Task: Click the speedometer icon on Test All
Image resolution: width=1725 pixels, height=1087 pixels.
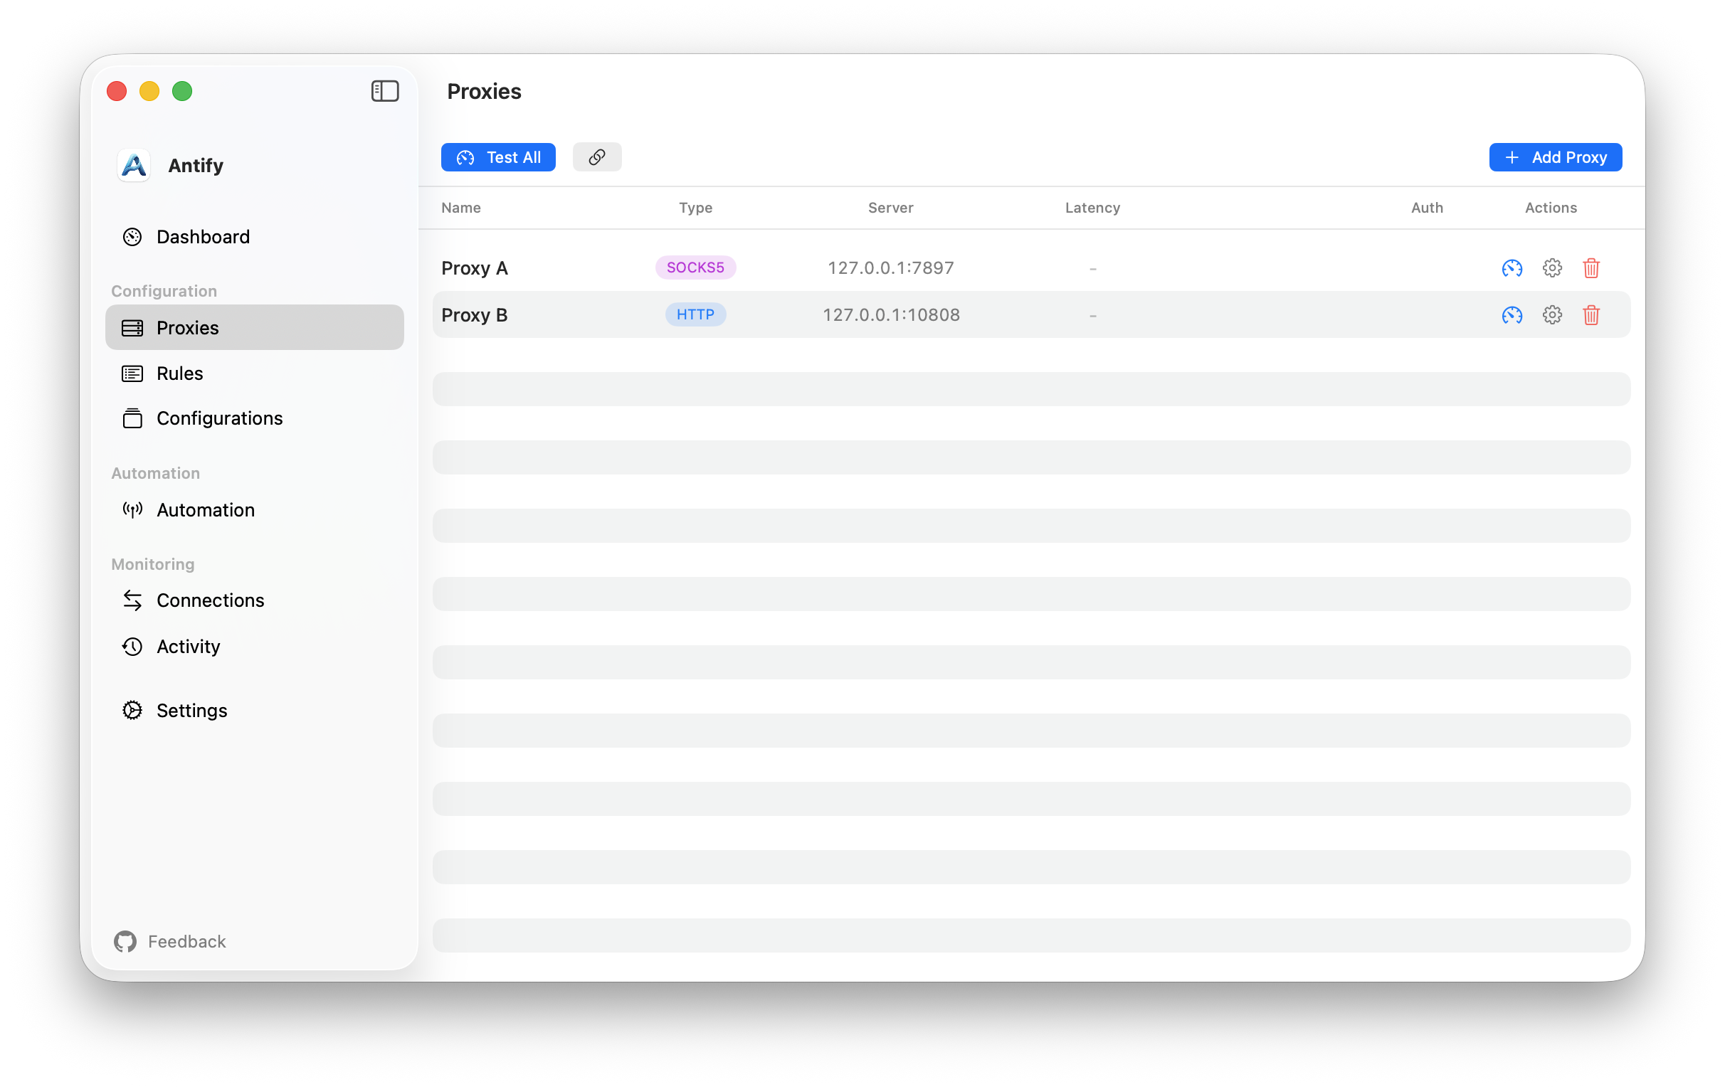Action: (x=465, y=157)
